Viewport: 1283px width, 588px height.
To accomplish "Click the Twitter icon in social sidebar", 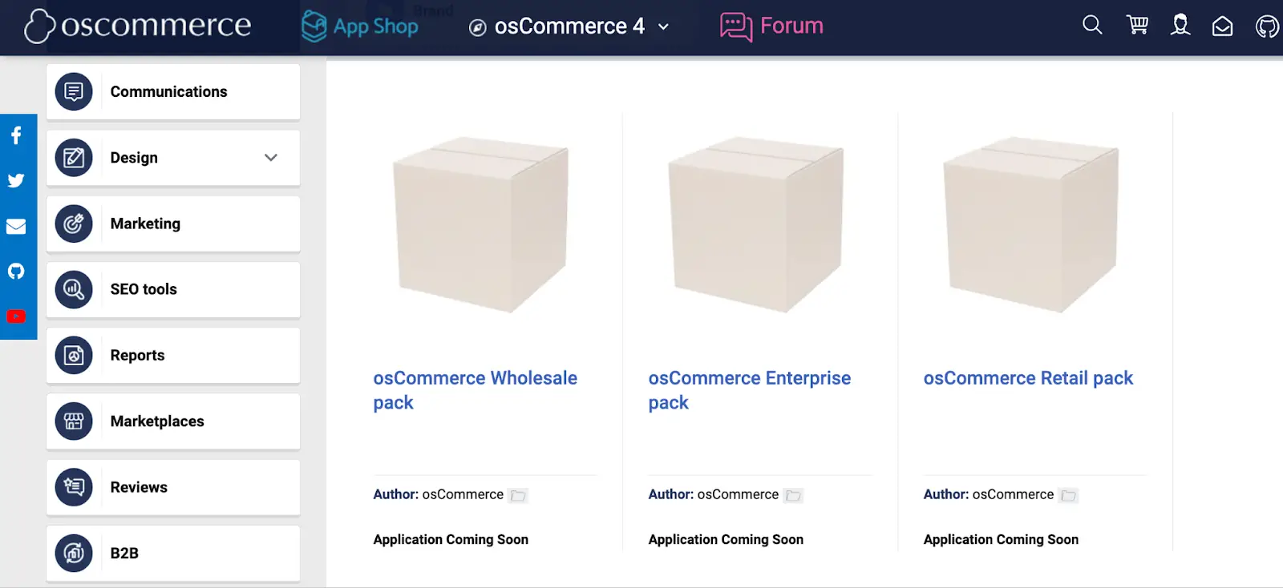I will pos(16,181).
